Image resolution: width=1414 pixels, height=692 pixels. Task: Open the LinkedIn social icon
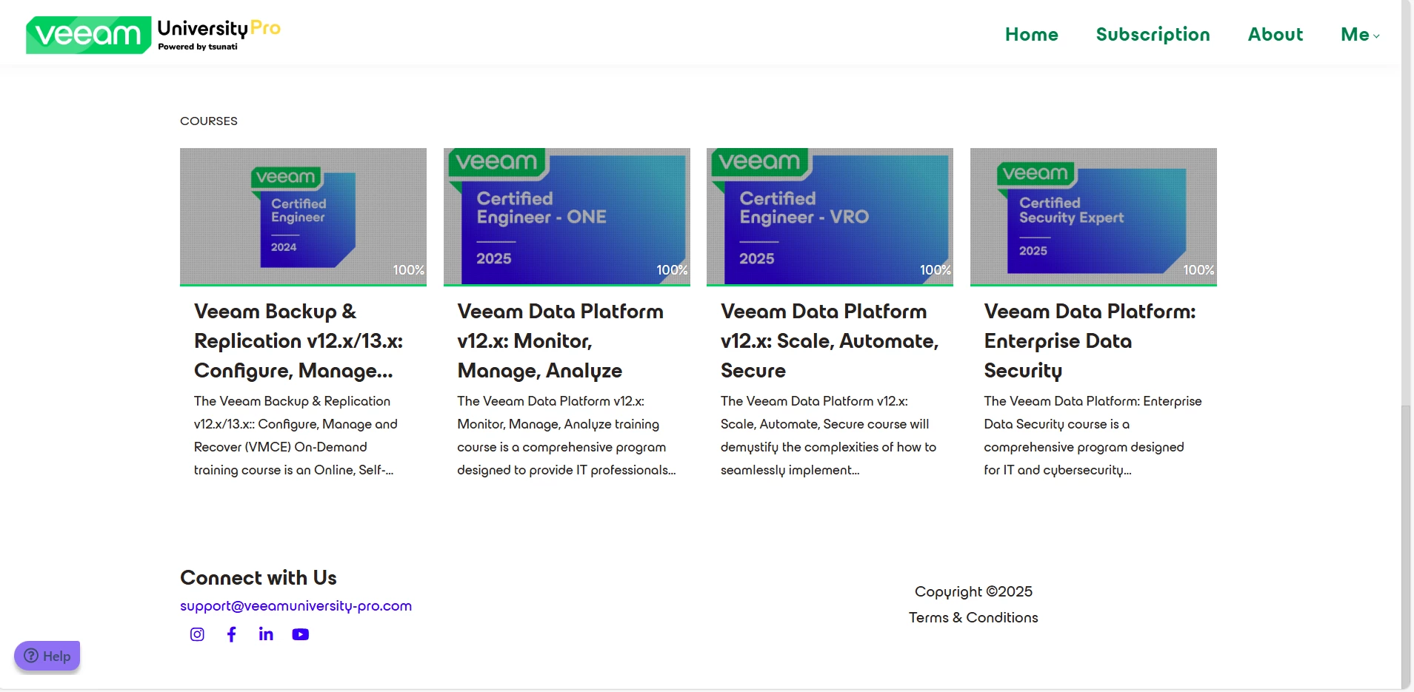point(266,634)
